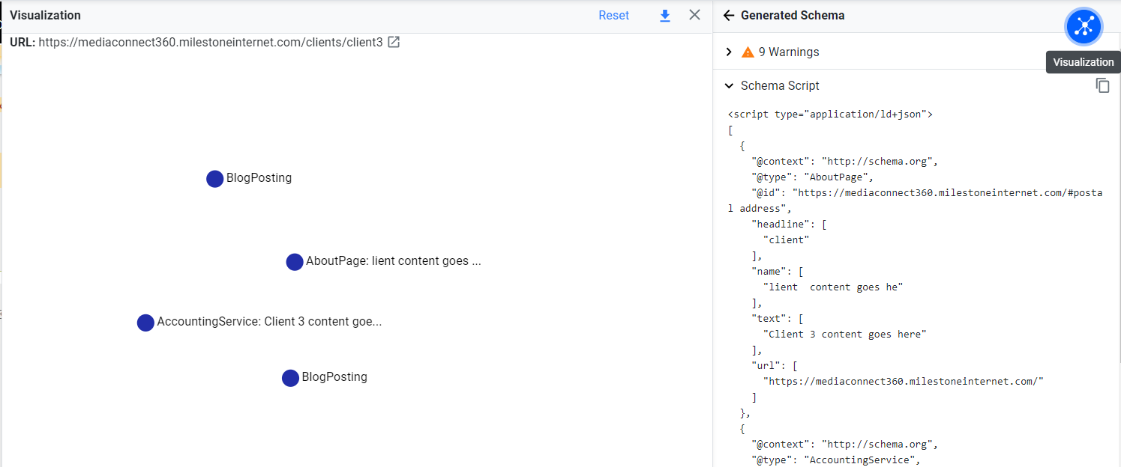
Task: Select the AccountingService node circle
Action: (145, 323)
